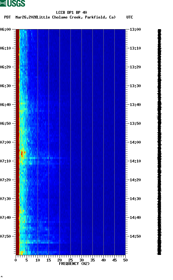Click the 15 Hz frequency tick label

49,260
